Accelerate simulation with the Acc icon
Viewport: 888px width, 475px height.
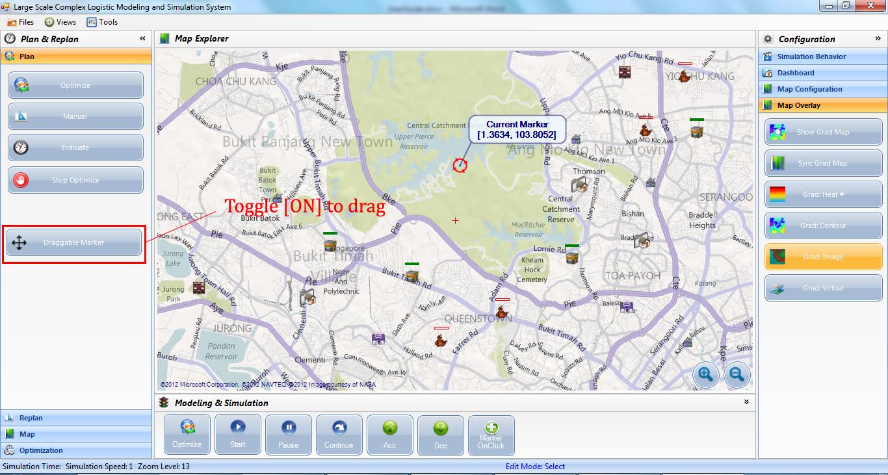pyautogui.click(x=389, y=434)
